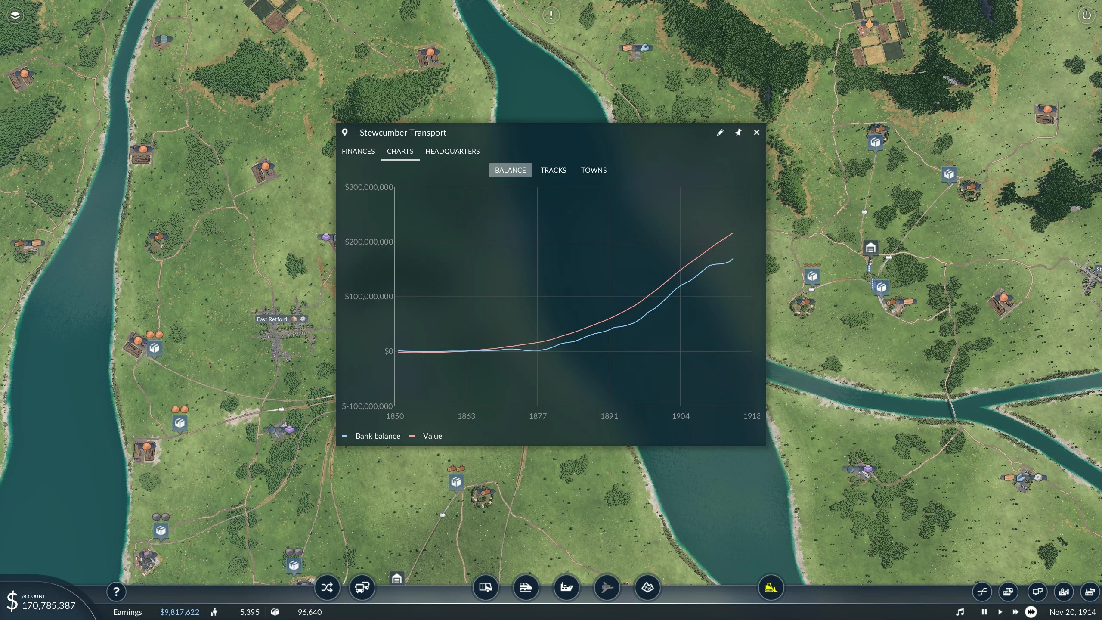Open the industries list factory icon
Viewport: 1102px width, 620px height.
coord(1090,592)
